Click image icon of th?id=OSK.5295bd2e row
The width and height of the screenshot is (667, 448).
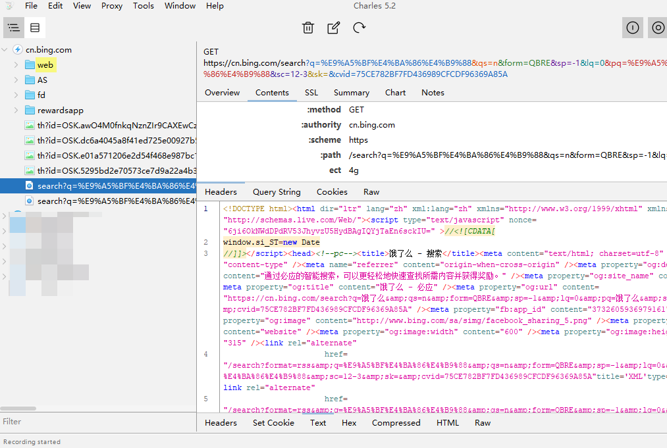click(x=30, y=171)
